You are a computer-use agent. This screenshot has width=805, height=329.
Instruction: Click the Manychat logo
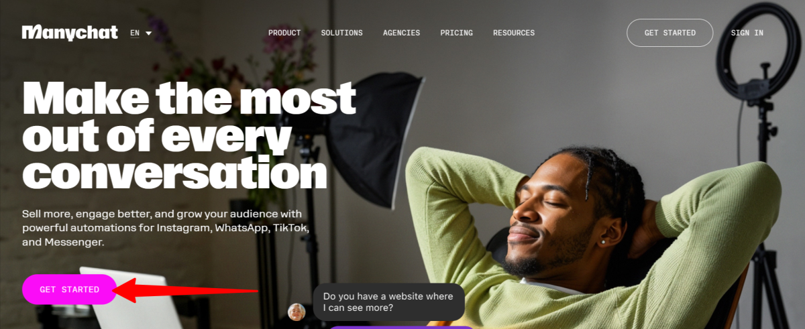tap(70, 33)
